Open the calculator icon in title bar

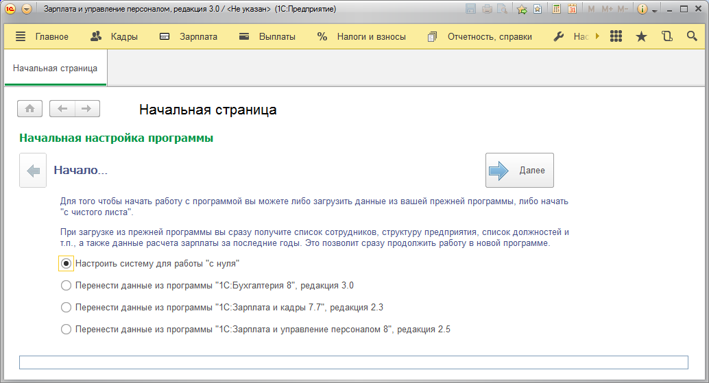click(556, 10)
